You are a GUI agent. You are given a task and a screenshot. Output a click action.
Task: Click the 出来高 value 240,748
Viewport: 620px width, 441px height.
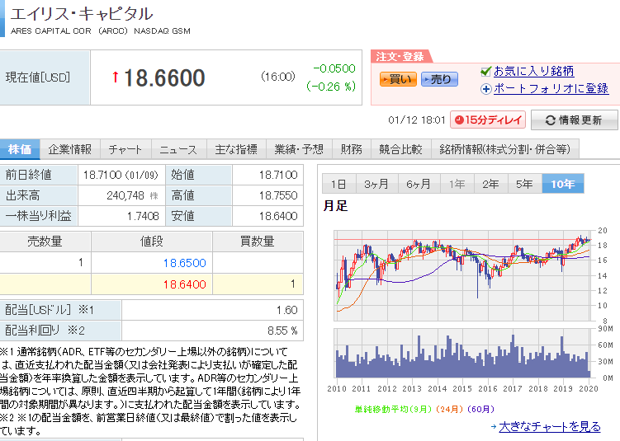pyautogui.click(x=125, y=195)
